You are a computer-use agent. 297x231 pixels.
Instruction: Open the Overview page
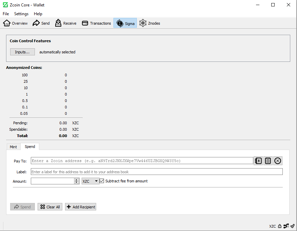click(x=15, y=23)
